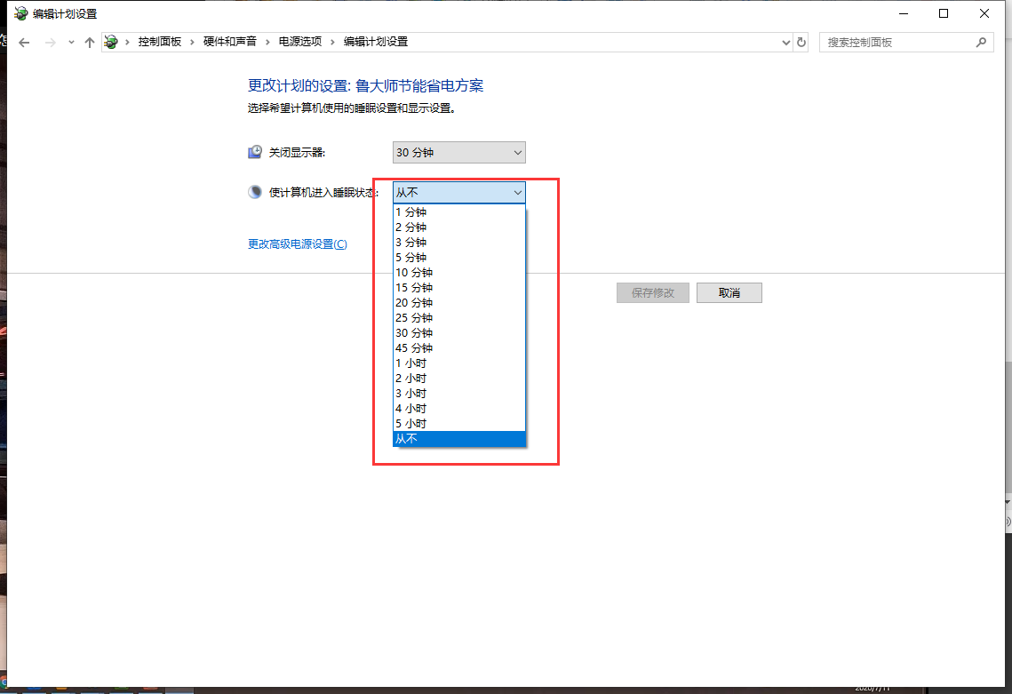The height and width of the screenshot is (694, 1012).
Task: Navigate to 硬件和声音 breadcrumb
Action: coord(229,42)
